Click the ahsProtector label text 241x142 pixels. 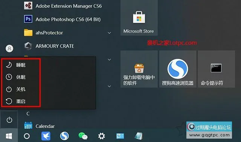49,33
